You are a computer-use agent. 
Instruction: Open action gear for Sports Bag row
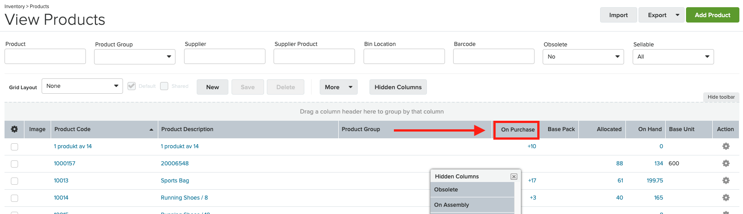coord(726,181)
